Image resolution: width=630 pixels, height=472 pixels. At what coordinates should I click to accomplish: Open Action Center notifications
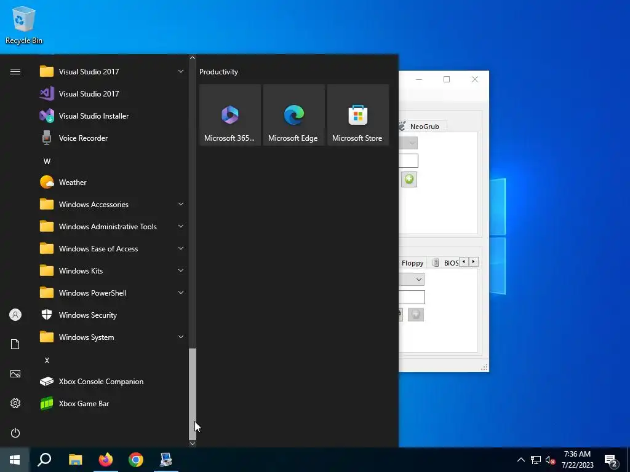(611, 460)
